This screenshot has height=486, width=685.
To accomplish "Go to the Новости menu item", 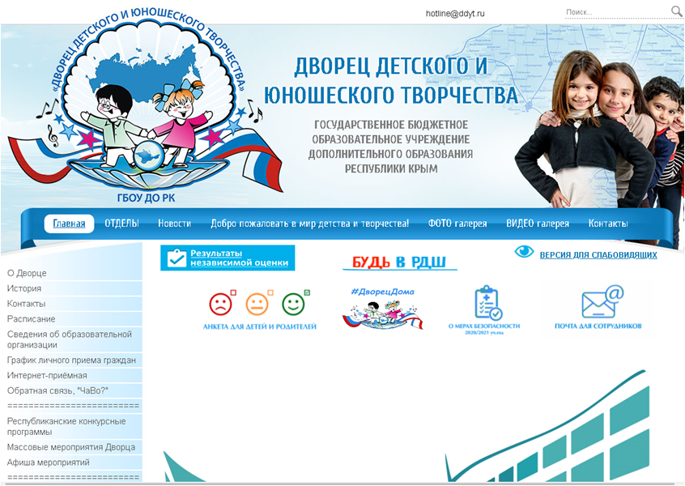I will pyautogui.click(x=174, y=224).
